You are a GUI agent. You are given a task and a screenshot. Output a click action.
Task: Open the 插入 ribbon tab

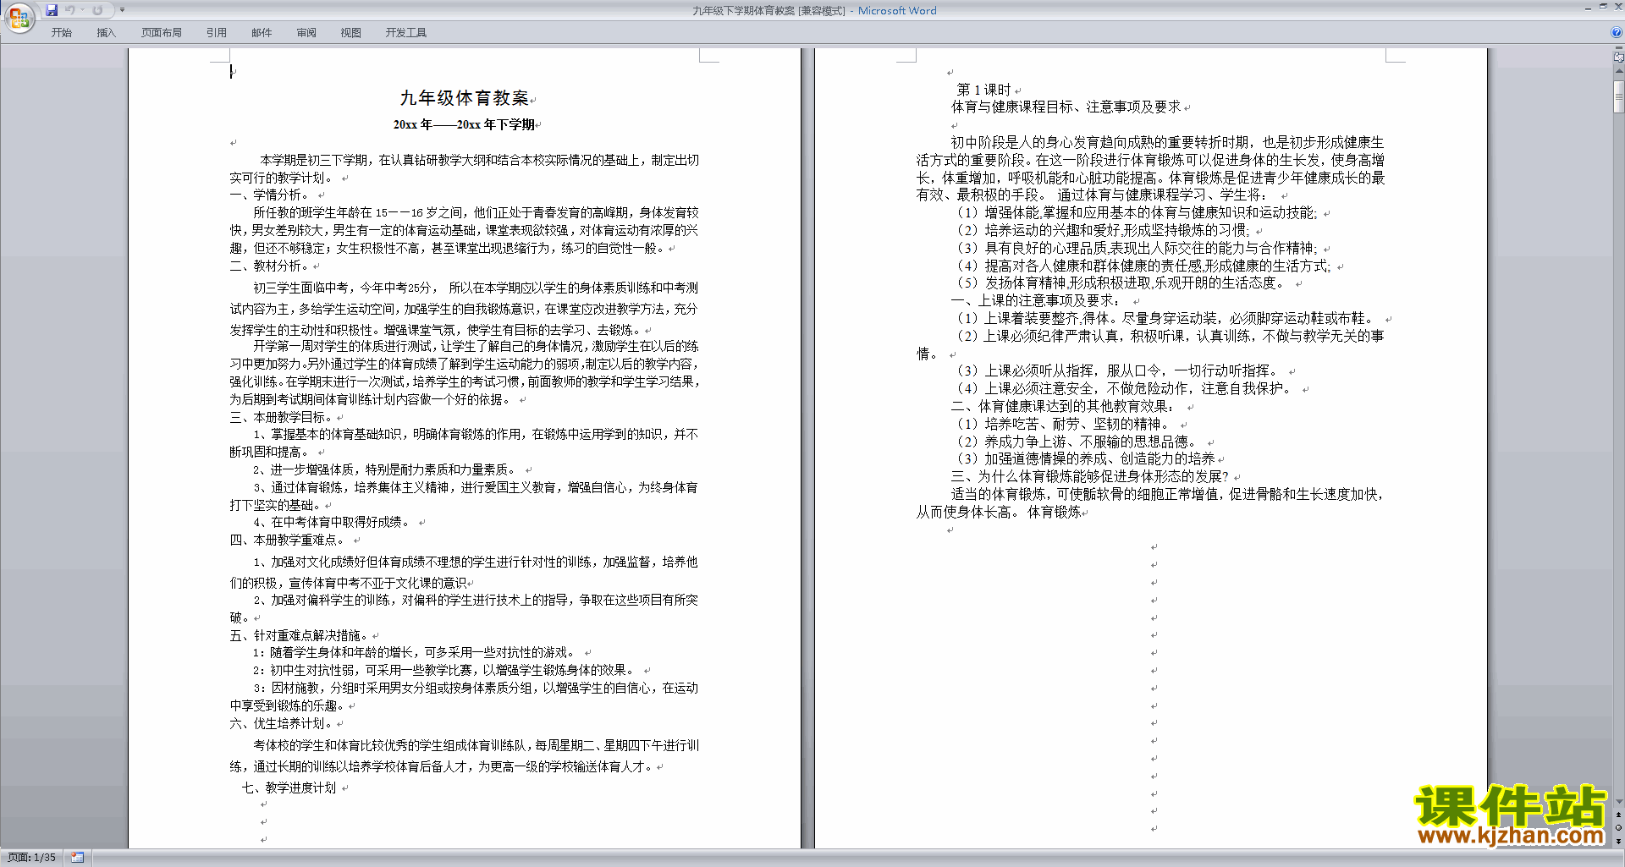[x=106, y=32]
